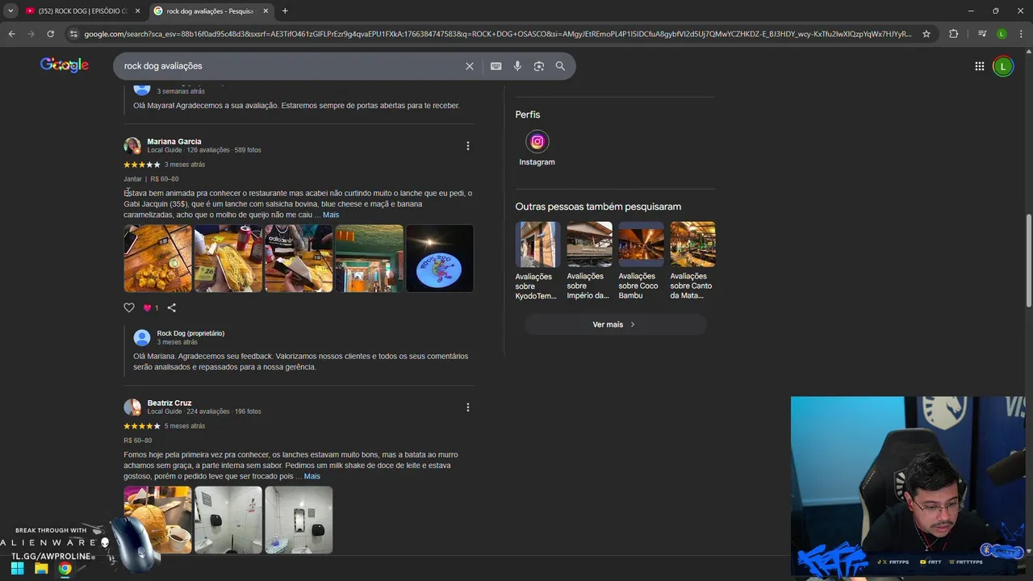Open Chrome three-dot menu
This screenshot has width=1033, height=581.
point(1021,34)
